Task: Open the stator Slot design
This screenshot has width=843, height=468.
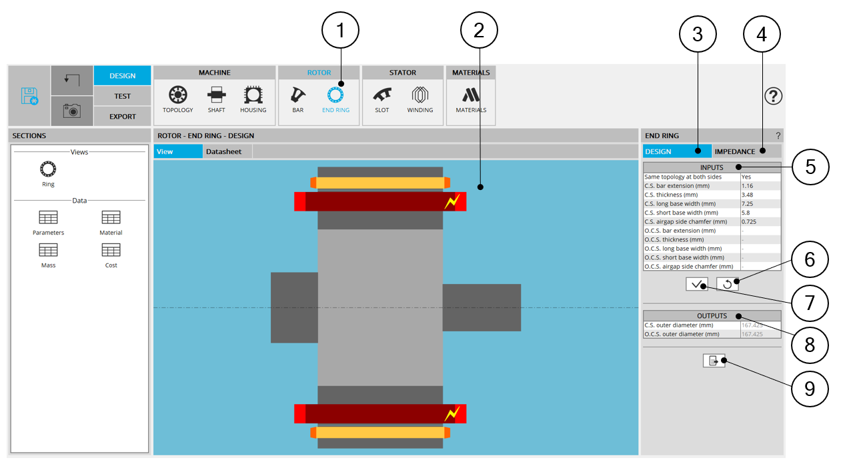Action: pyautogui.click(x=381, y=99)
